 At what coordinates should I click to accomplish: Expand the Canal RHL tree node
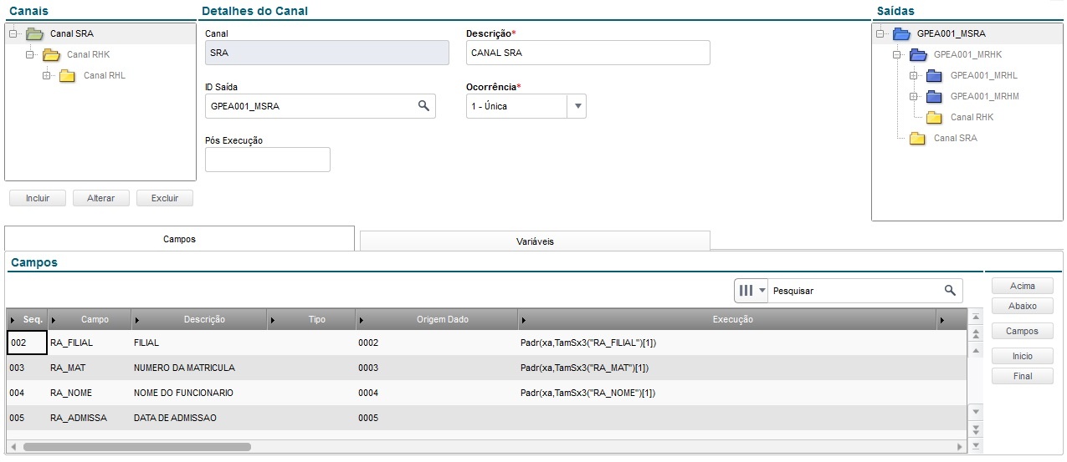(47, 76)
